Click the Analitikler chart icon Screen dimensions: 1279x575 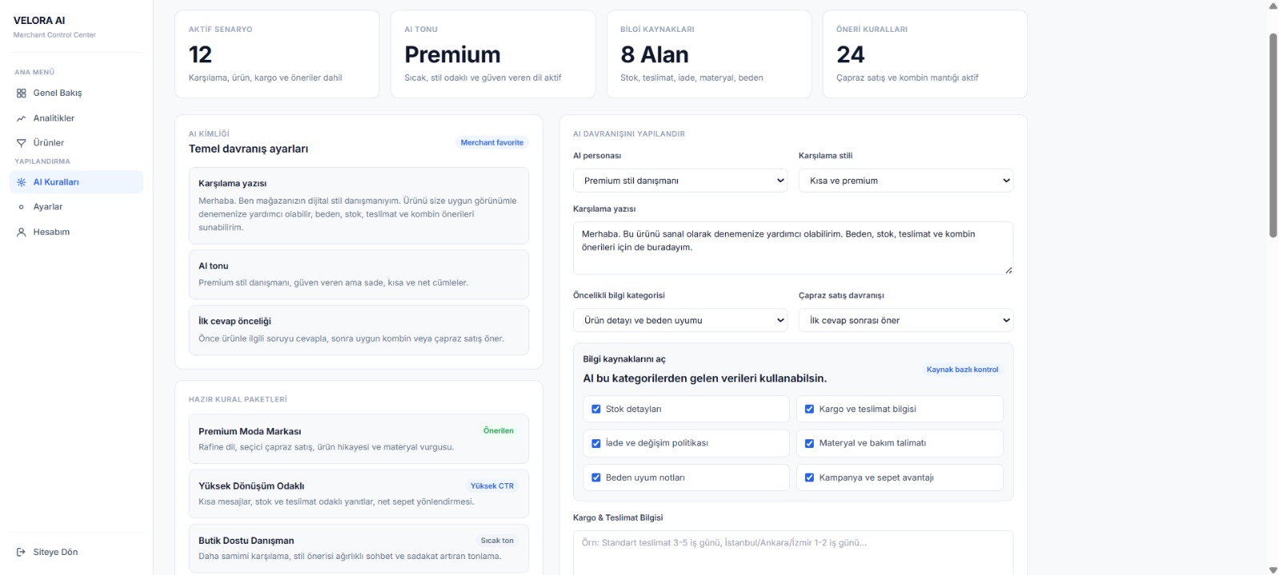pos(22,118)
